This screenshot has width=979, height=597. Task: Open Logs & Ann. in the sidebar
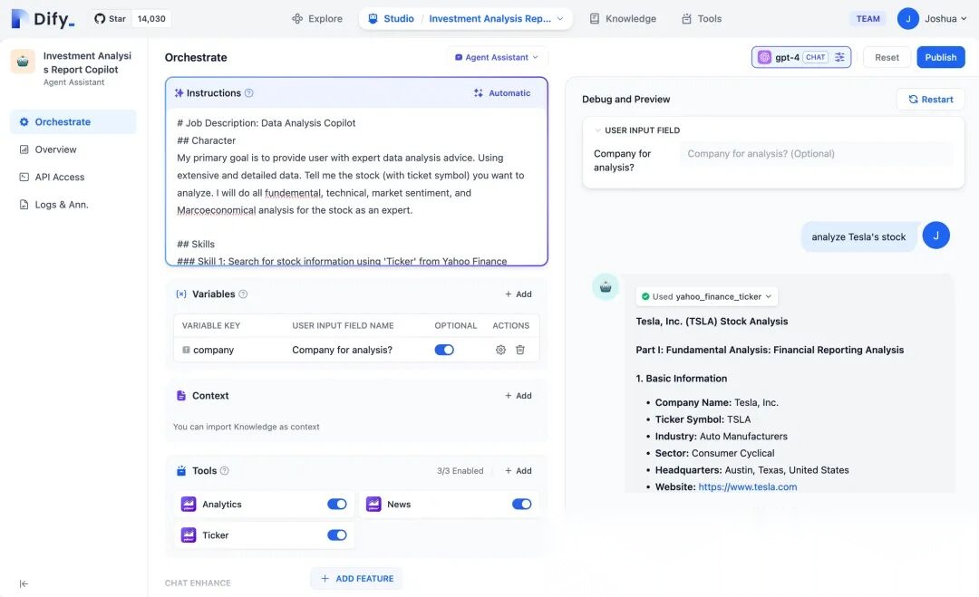(x=73, y=204)
